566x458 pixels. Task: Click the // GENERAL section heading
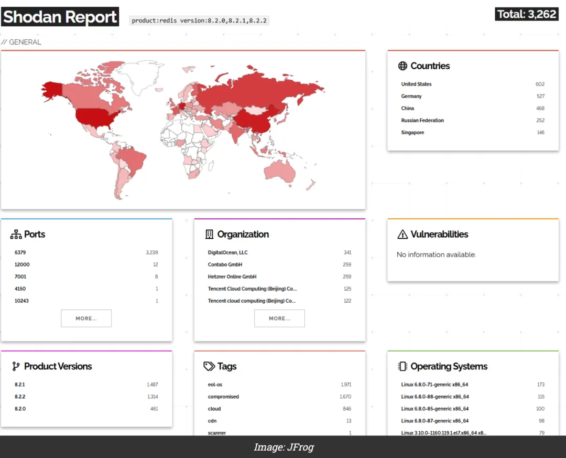21,42
